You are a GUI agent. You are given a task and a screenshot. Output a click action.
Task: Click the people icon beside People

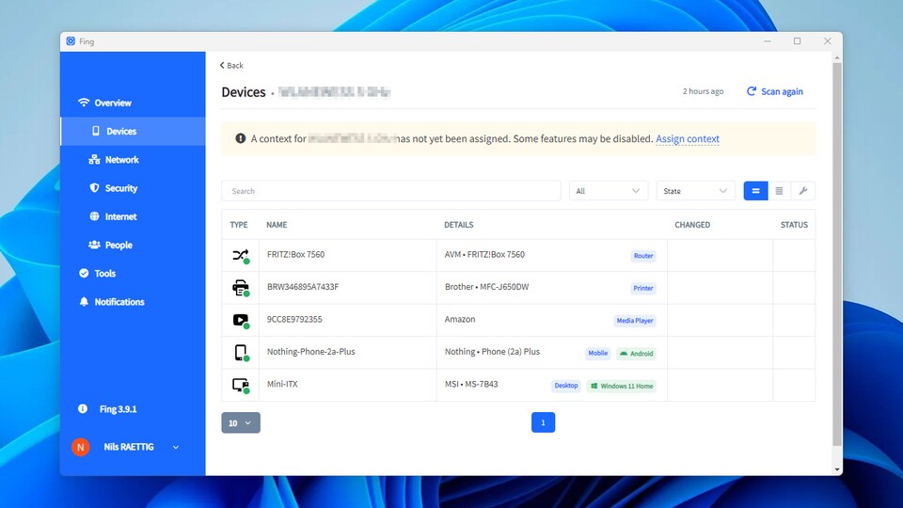(94, 245)
